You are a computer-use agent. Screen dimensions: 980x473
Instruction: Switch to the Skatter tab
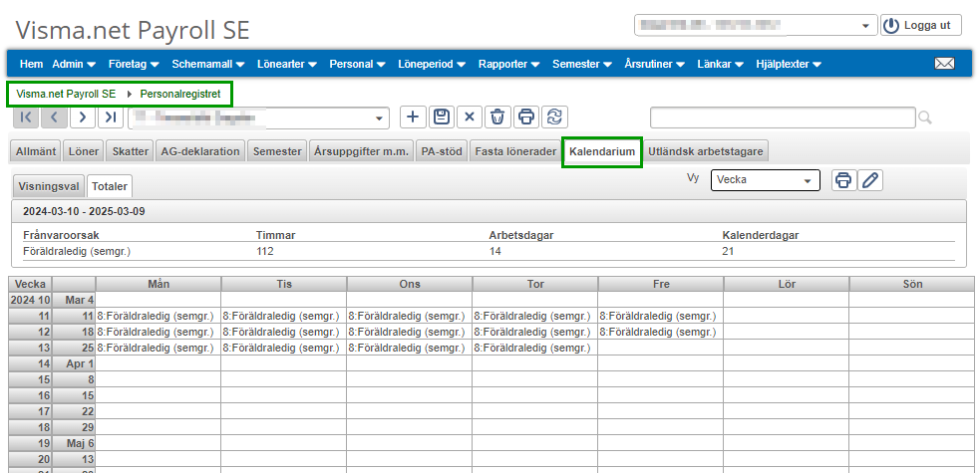tap(130, 151)
